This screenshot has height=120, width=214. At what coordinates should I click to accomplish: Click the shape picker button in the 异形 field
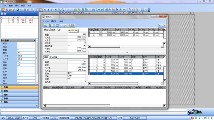click(83, 64)
